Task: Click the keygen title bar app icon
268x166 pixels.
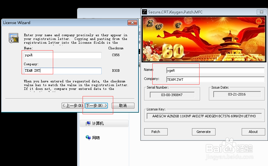Action: (144, 12)
